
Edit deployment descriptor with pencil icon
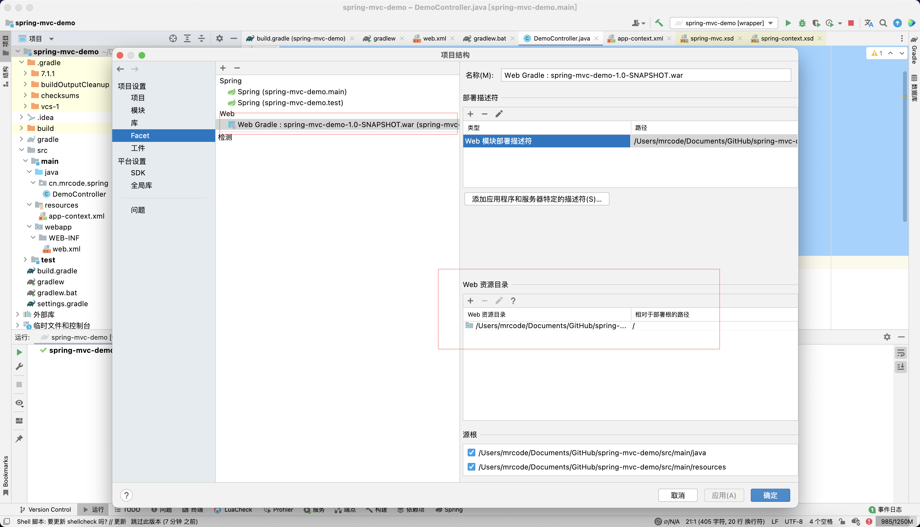click(x=499, y=114)
